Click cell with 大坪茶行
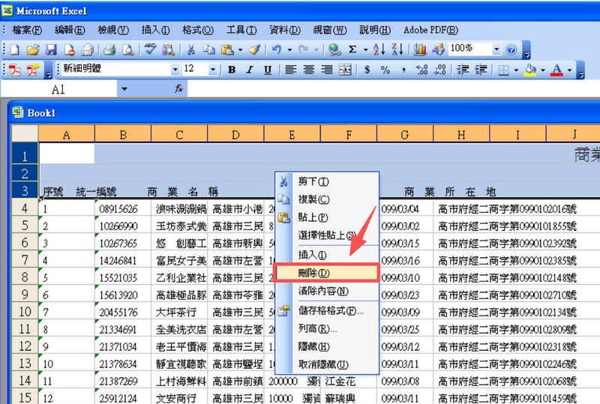The height and width of the screenshot is (404, 600). (x=179, y=312)
